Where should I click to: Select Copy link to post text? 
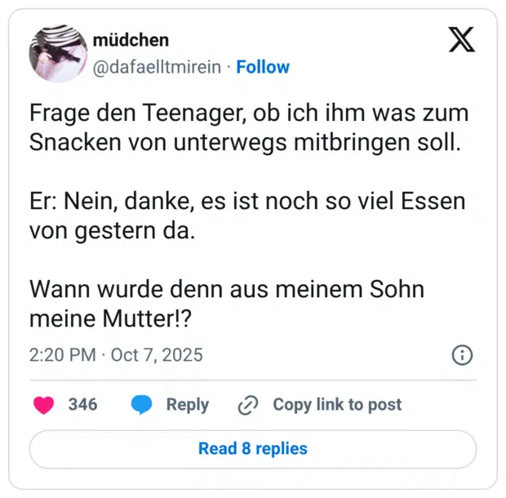337,404
